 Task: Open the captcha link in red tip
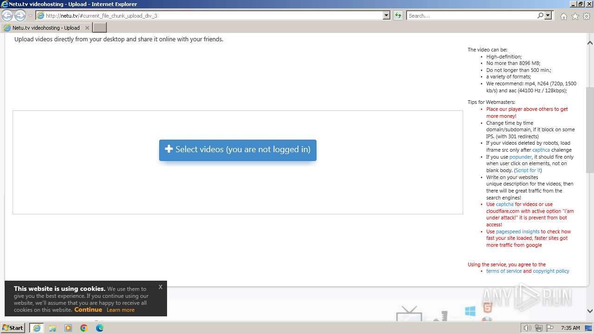pyautogui.click(x=504, y=204)
